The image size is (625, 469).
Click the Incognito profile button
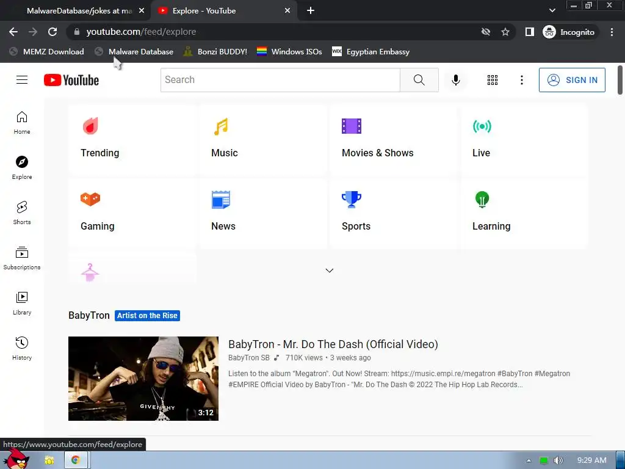[x=569, y=32]
